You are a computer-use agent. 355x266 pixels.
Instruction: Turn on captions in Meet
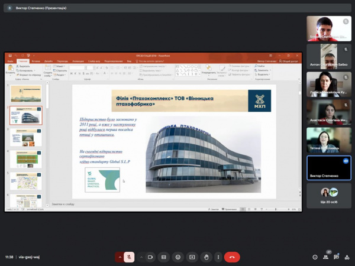(164, 257)
